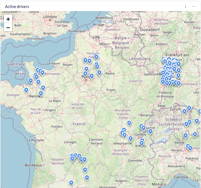Select the driver pin right of Lausanne

pyautogui.click(x=150, y=131)
